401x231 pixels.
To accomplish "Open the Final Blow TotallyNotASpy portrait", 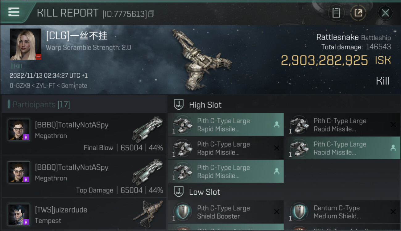I will click(19, 130).
